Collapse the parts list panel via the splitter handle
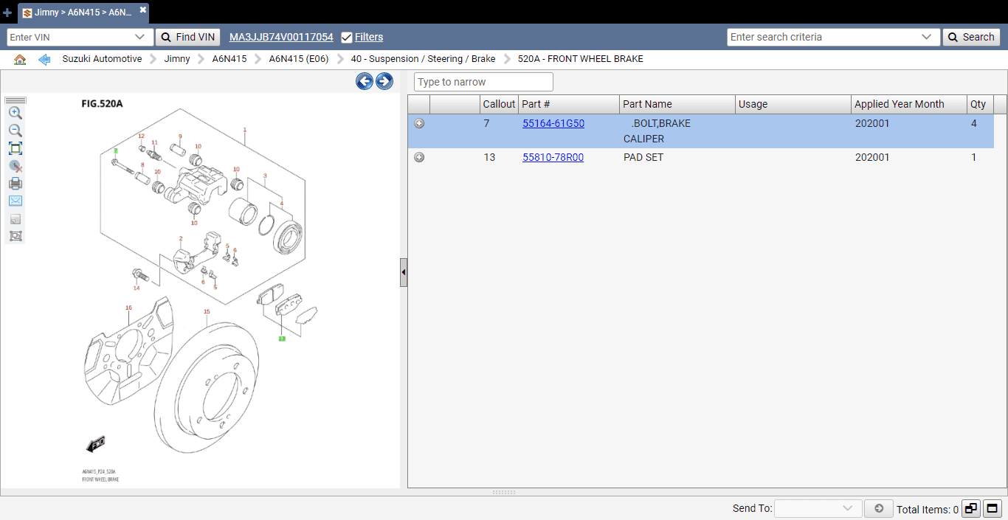Viewport: 1008px width, 520px height. click(x=403, y=272)
